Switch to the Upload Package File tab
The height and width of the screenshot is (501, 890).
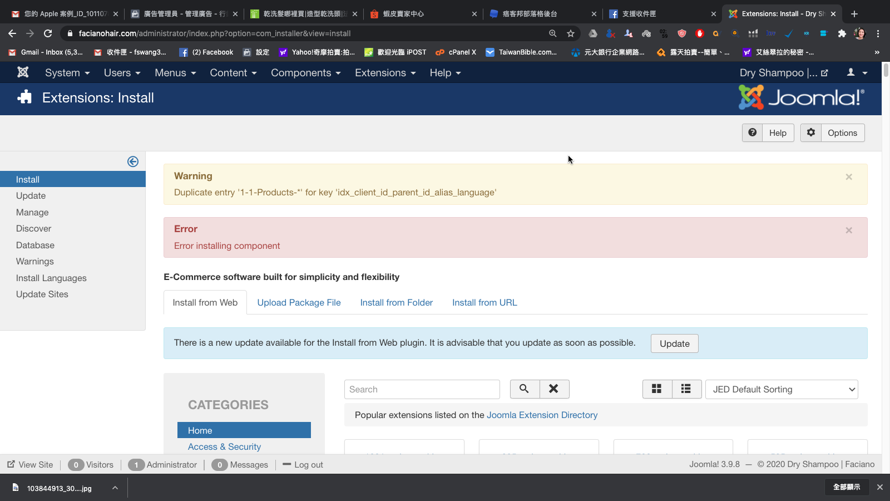[299, 302]
